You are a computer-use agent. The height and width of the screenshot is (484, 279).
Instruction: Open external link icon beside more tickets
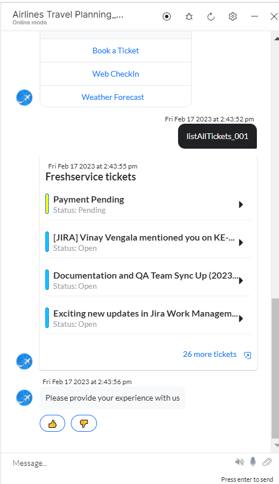coord(247,355)
